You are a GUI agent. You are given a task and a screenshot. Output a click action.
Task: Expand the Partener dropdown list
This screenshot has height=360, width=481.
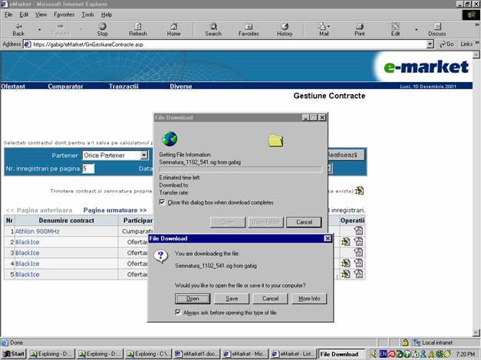tap(143, 155)
